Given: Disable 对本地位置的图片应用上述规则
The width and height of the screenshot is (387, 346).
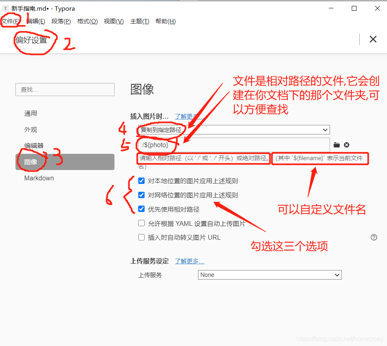Looking at the screenshot, I should coord(141,181).
